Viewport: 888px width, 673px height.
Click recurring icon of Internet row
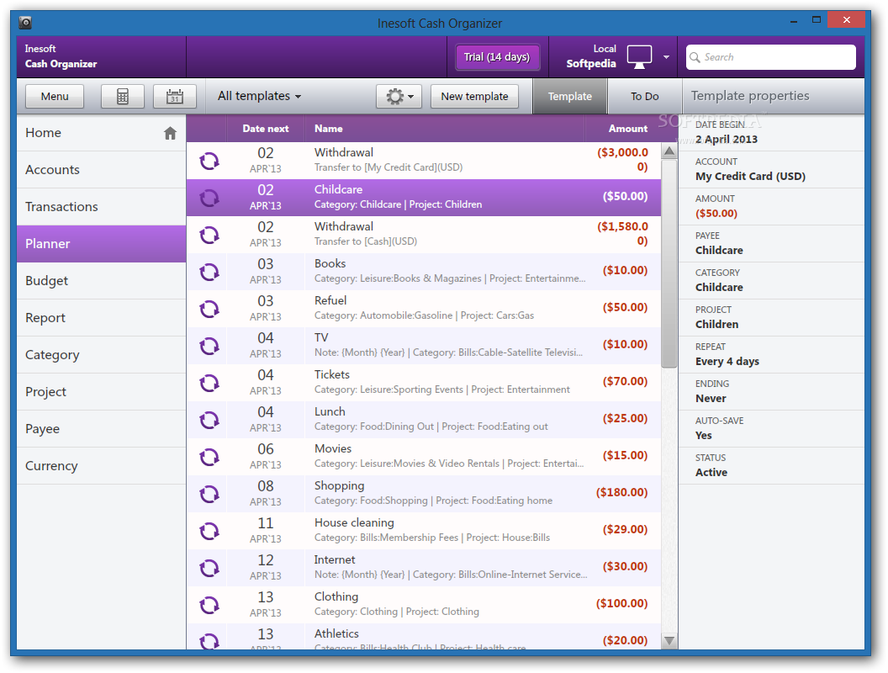(x=209, y=568)
